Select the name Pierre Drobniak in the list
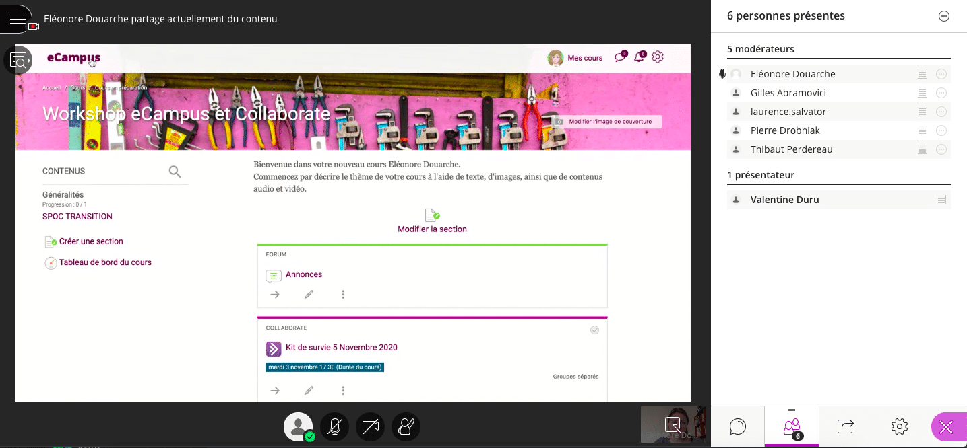Viewport: 967px width, 448px height. tap(785, 130)
